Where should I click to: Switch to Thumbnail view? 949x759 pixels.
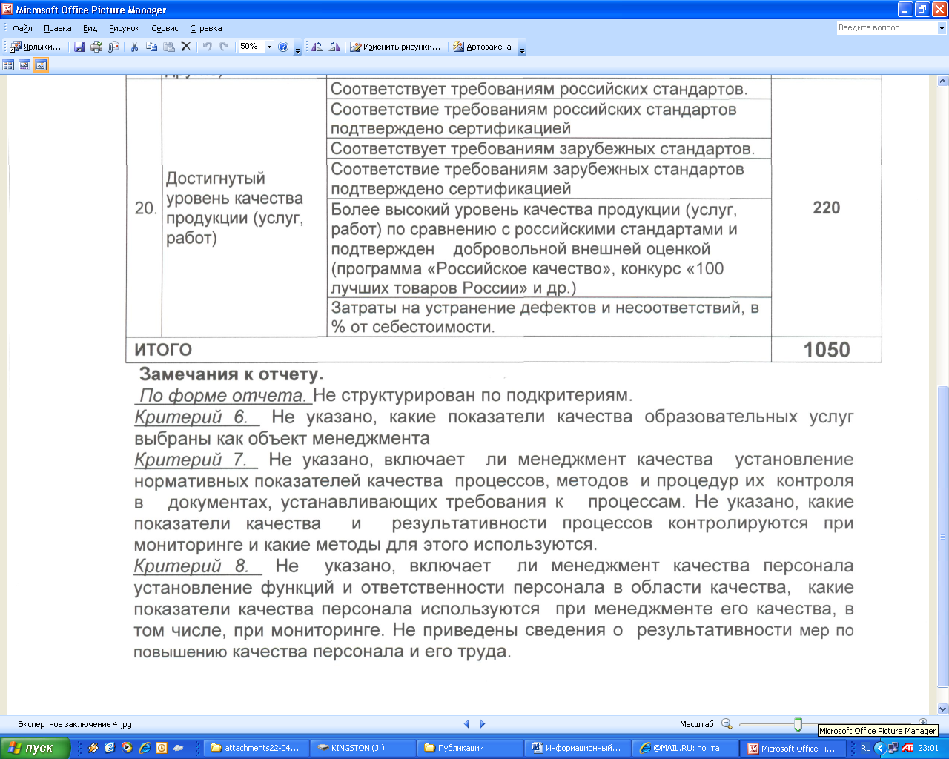coord(8,65)
